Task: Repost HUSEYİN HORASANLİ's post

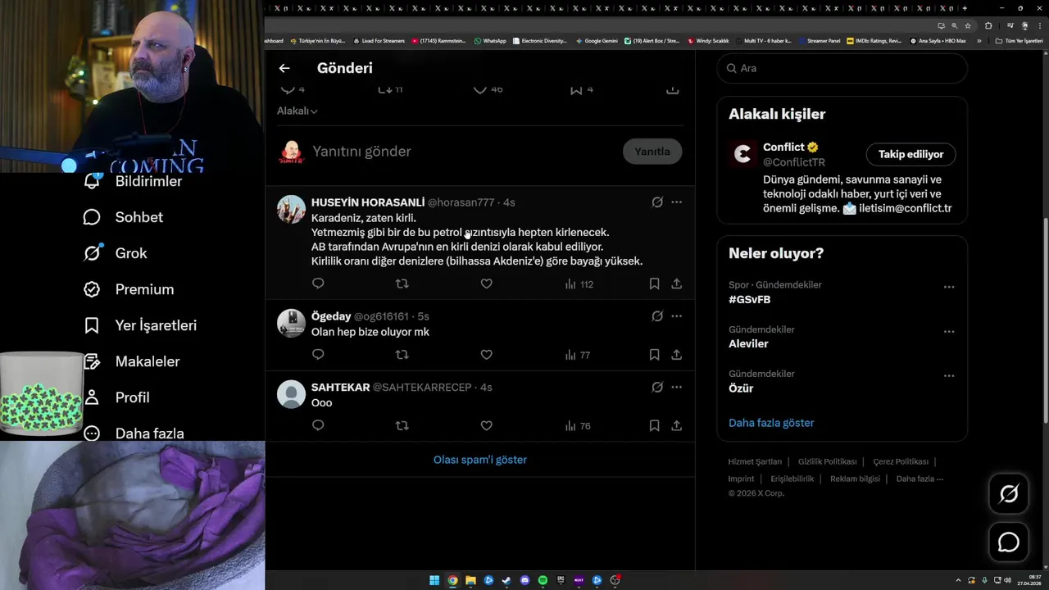Action: (402, 284)
